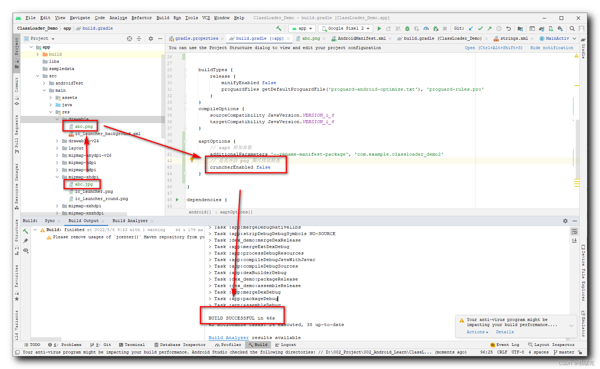Screen dimensions: 600x369
Task: Toggle the Structure side tool window
Action: 17,237
